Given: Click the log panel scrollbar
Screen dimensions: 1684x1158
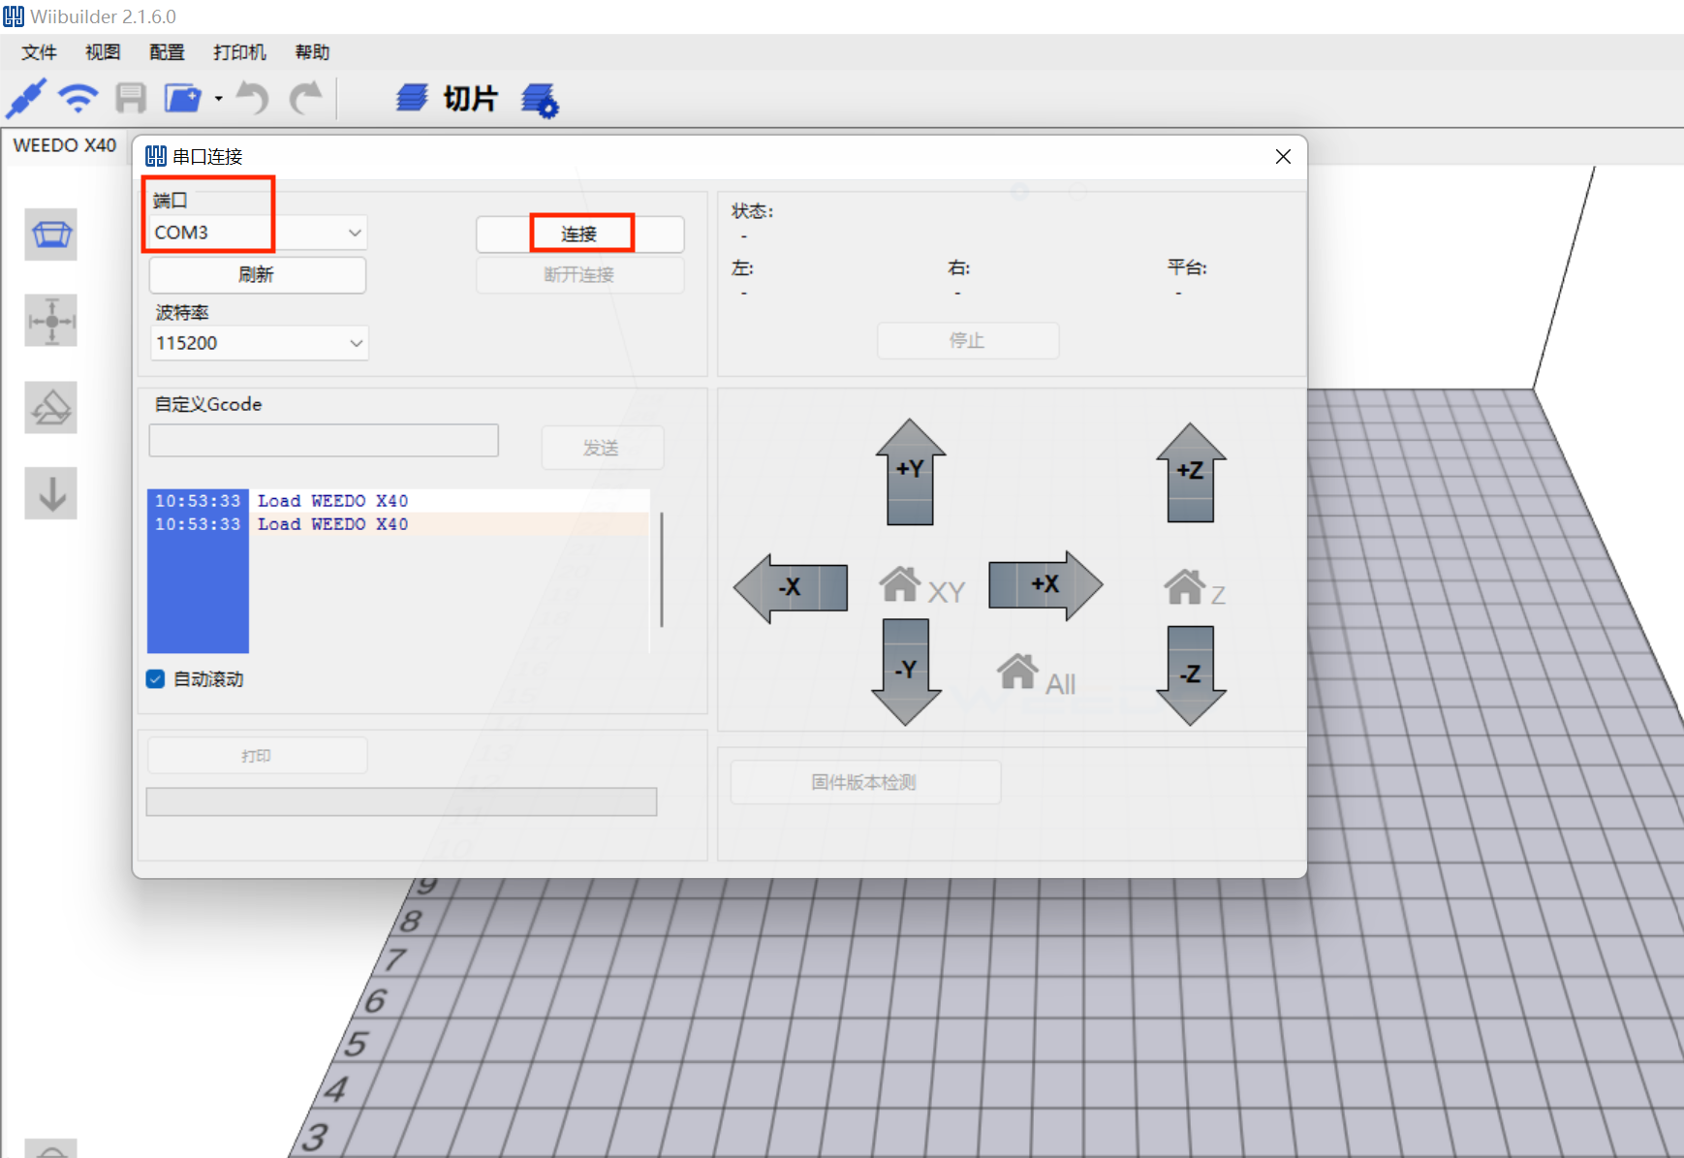Looking at the screenshot, I should [661, 570].
